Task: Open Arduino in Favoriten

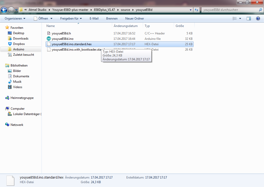Action: coord(19,49)
